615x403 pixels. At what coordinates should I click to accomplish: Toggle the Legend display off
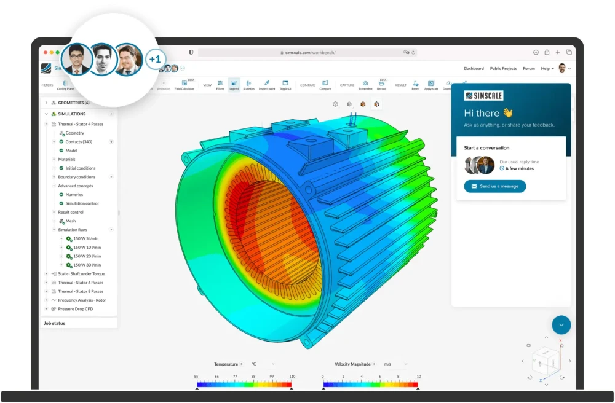coord(234,82)
